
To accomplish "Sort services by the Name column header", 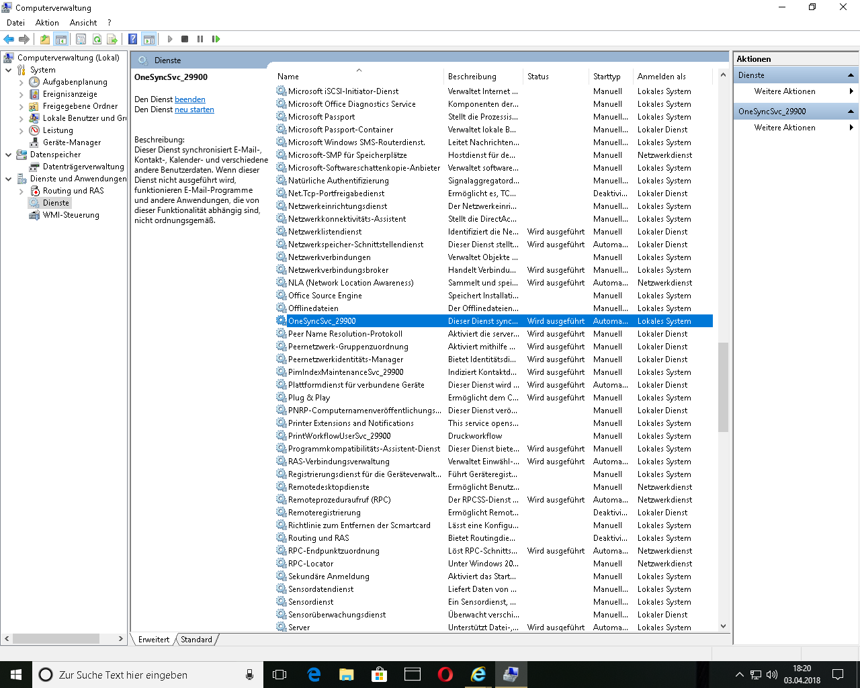I will pyautogui.click(x=359, y=77).
